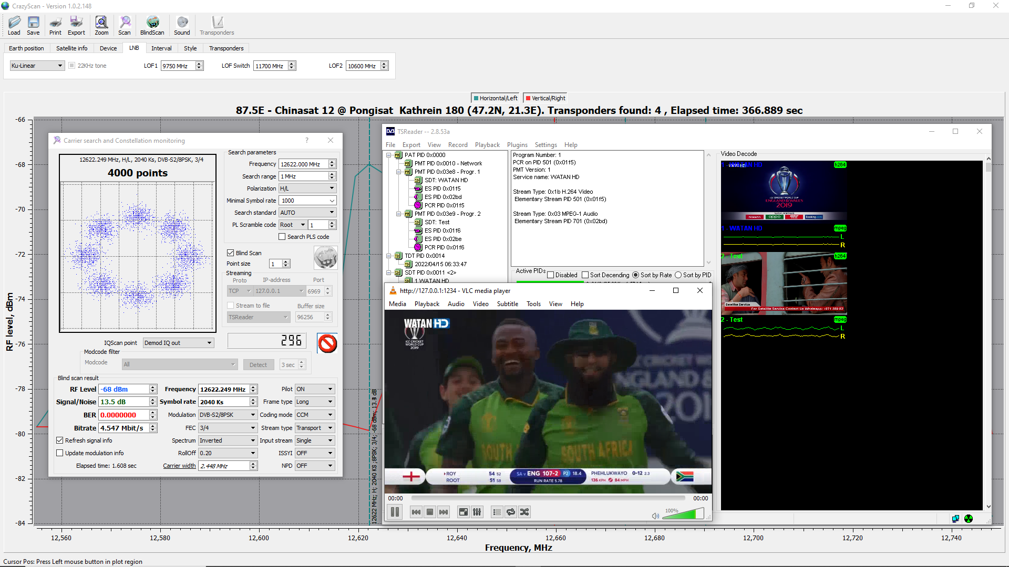
Task: Toggle VLC random shuffle icon
Action: pos(524,512)
